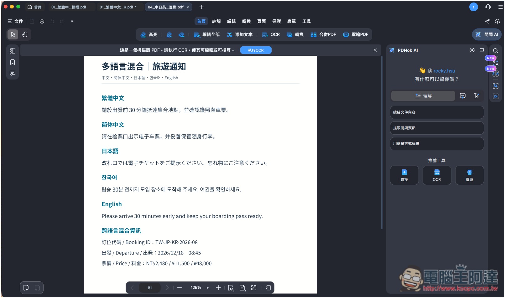This screenshot has height=298, width=505.
Task: Click the page number field 1/1
Action: tap(150, 288)
